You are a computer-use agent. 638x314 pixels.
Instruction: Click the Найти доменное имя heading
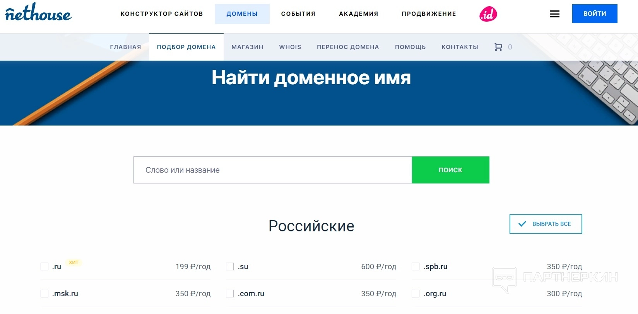pyautogui.click(x=311, y=78)
